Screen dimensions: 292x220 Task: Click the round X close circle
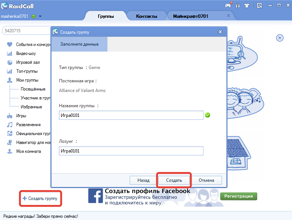coord(280,38)
